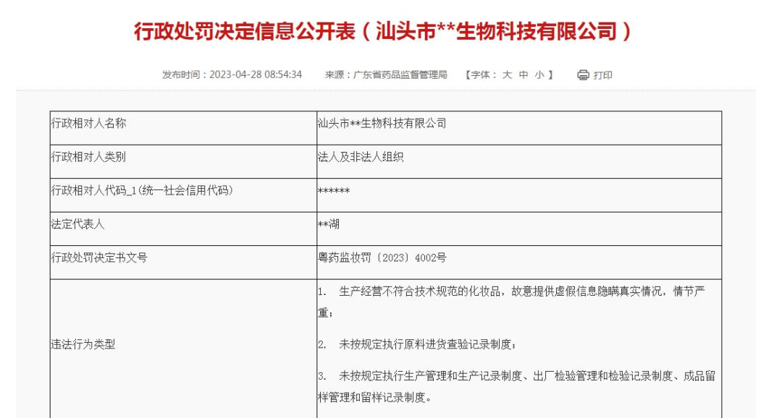Set font size to 大 (large)

(507, 74)
